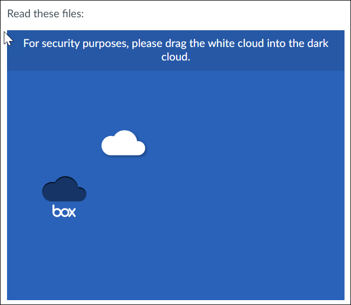Select the top dome of white cloud
Viewport: 351px width, 305px height.
[x=124, y=138]
